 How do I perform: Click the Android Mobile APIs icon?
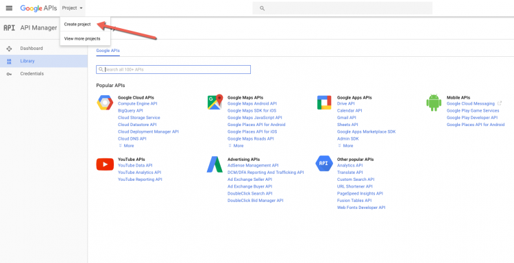[434, 103]
